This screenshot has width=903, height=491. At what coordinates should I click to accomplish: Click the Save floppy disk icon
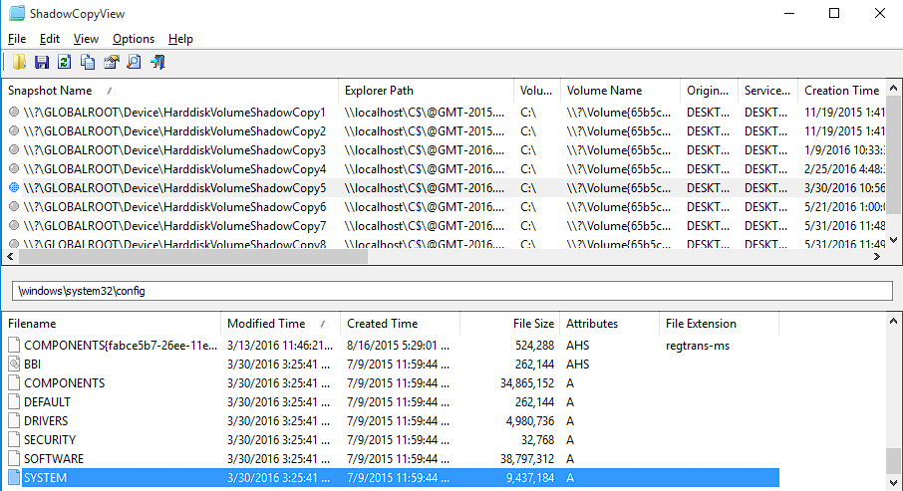click(42, 63)
